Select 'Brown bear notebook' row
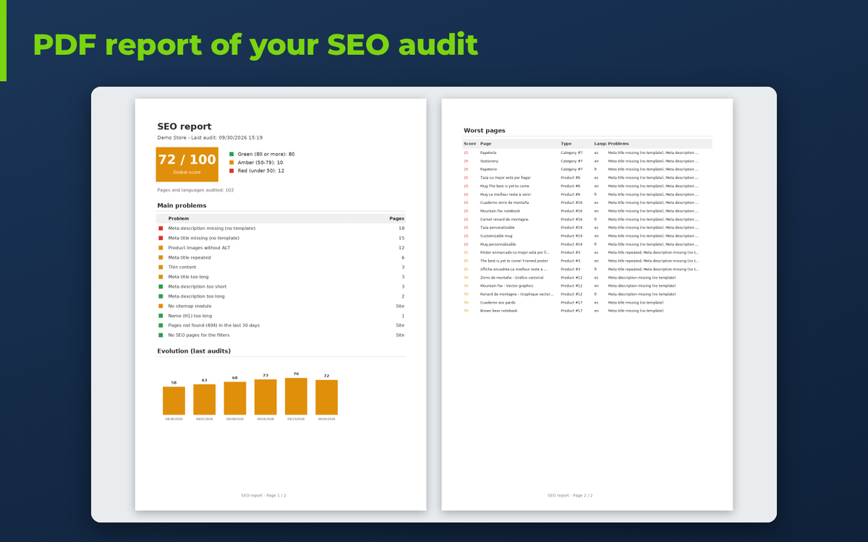The image size is (868, 542). click(587, 311)
